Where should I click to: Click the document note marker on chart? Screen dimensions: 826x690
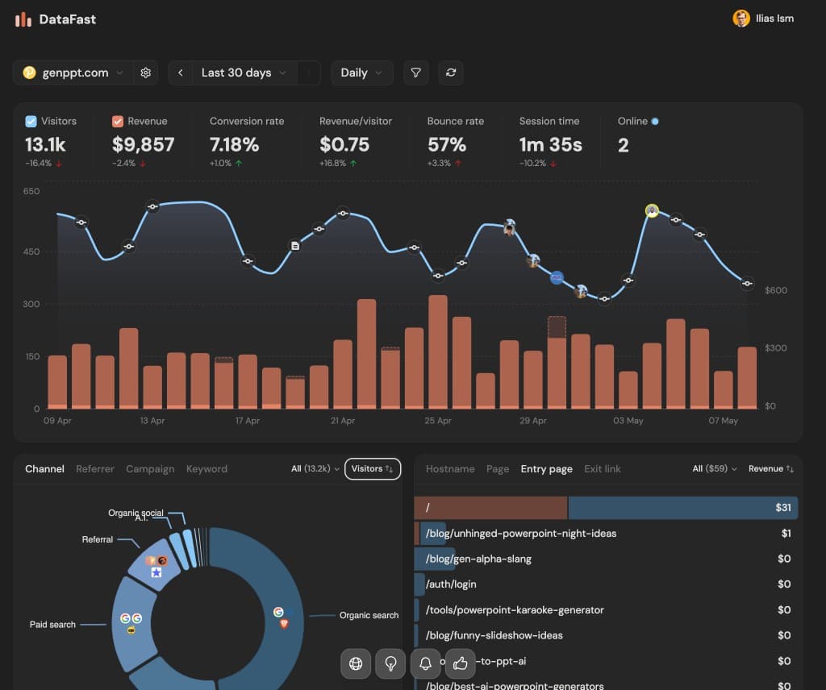pyautogui.click(x=295, y=246)
